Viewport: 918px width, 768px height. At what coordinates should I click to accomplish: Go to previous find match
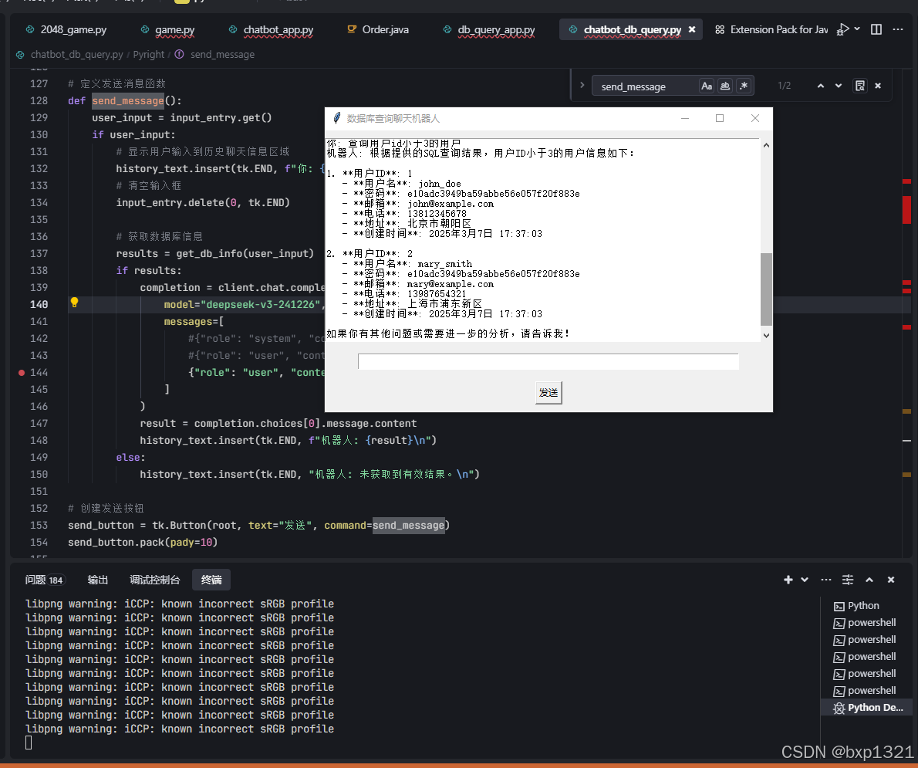tap(821, 86)
